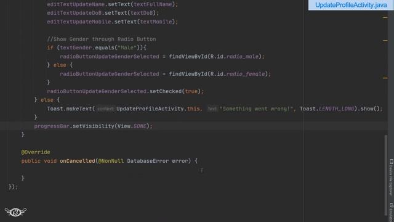Click the Show Gender through Radio Button comment
The image size is (394, 222).
101,39
